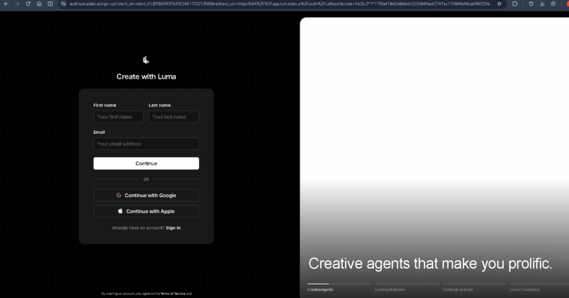Open the Terms of Service link
Viewport: 569px width, 298px height.
[173, 294]
